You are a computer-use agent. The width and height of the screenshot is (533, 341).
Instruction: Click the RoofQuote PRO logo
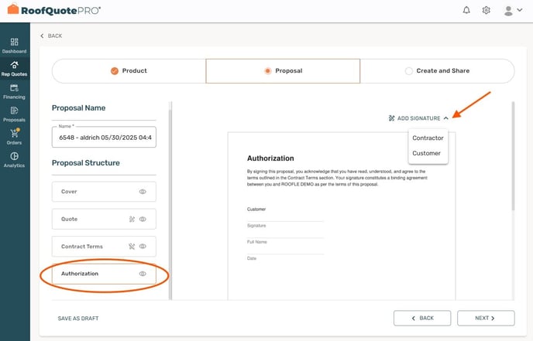point(54,10)
